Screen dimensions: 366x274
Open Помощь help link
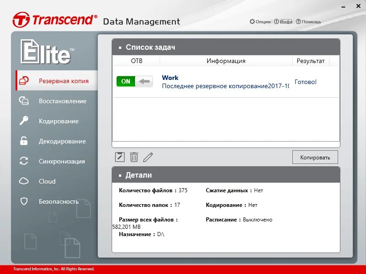[x=312, y=21]
